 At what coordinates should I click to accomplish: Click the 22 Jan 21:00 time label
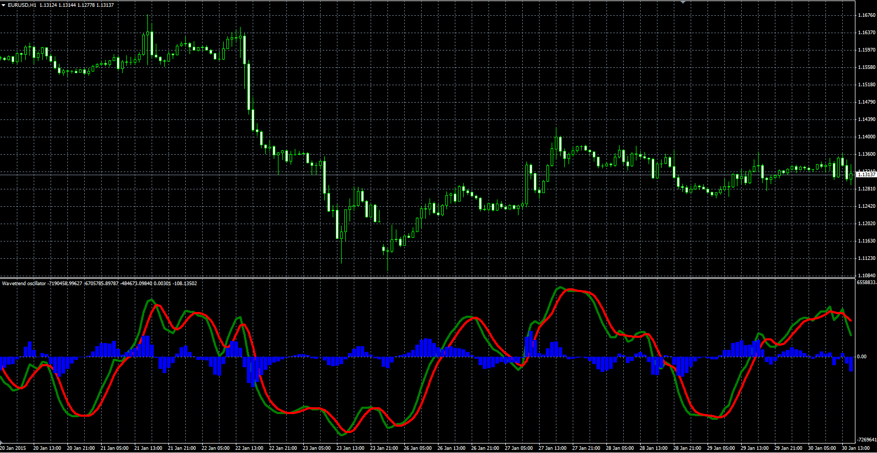click(x=283, y=448)
